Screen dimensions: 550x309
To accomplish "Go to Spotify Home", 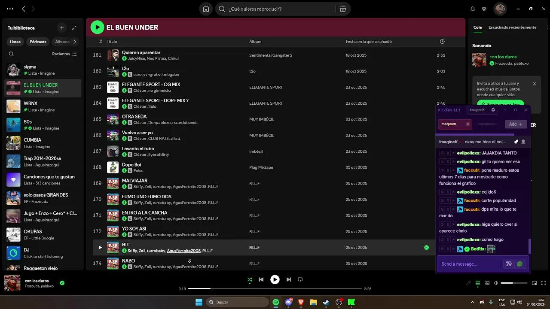I will (x=206, y=9).
